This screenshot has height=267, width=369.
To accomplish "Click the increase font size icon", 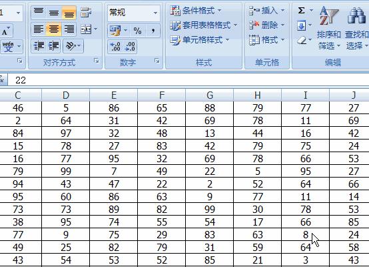I will (6, 31).
